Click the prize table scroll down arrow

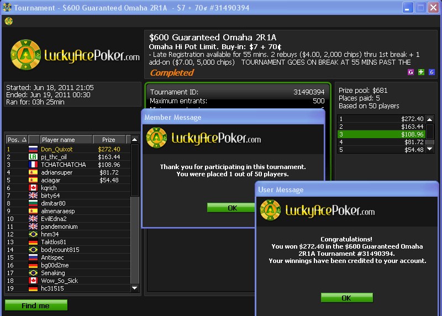click(430, 149)
